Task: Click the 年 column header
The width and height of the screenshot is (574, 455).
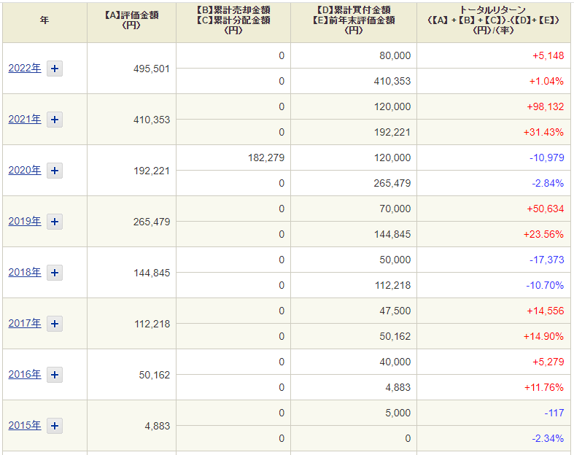Action: pos(44,20)
